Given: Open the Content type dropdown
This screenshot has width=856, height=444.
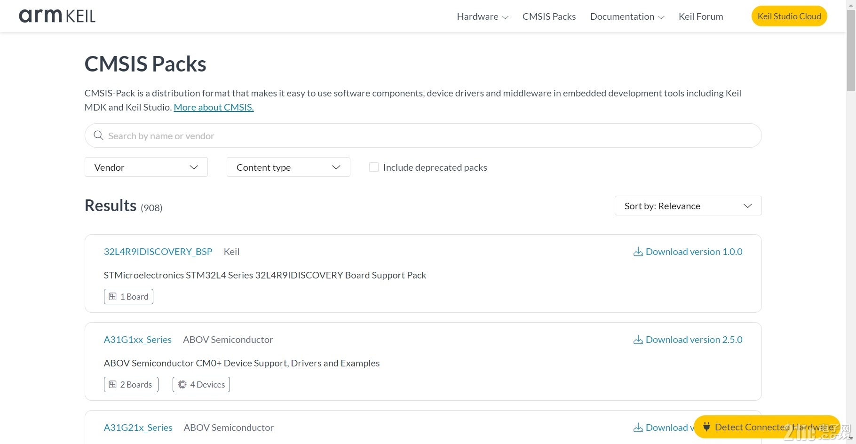Looking at the screenshot, I should (x=288, y=167).
